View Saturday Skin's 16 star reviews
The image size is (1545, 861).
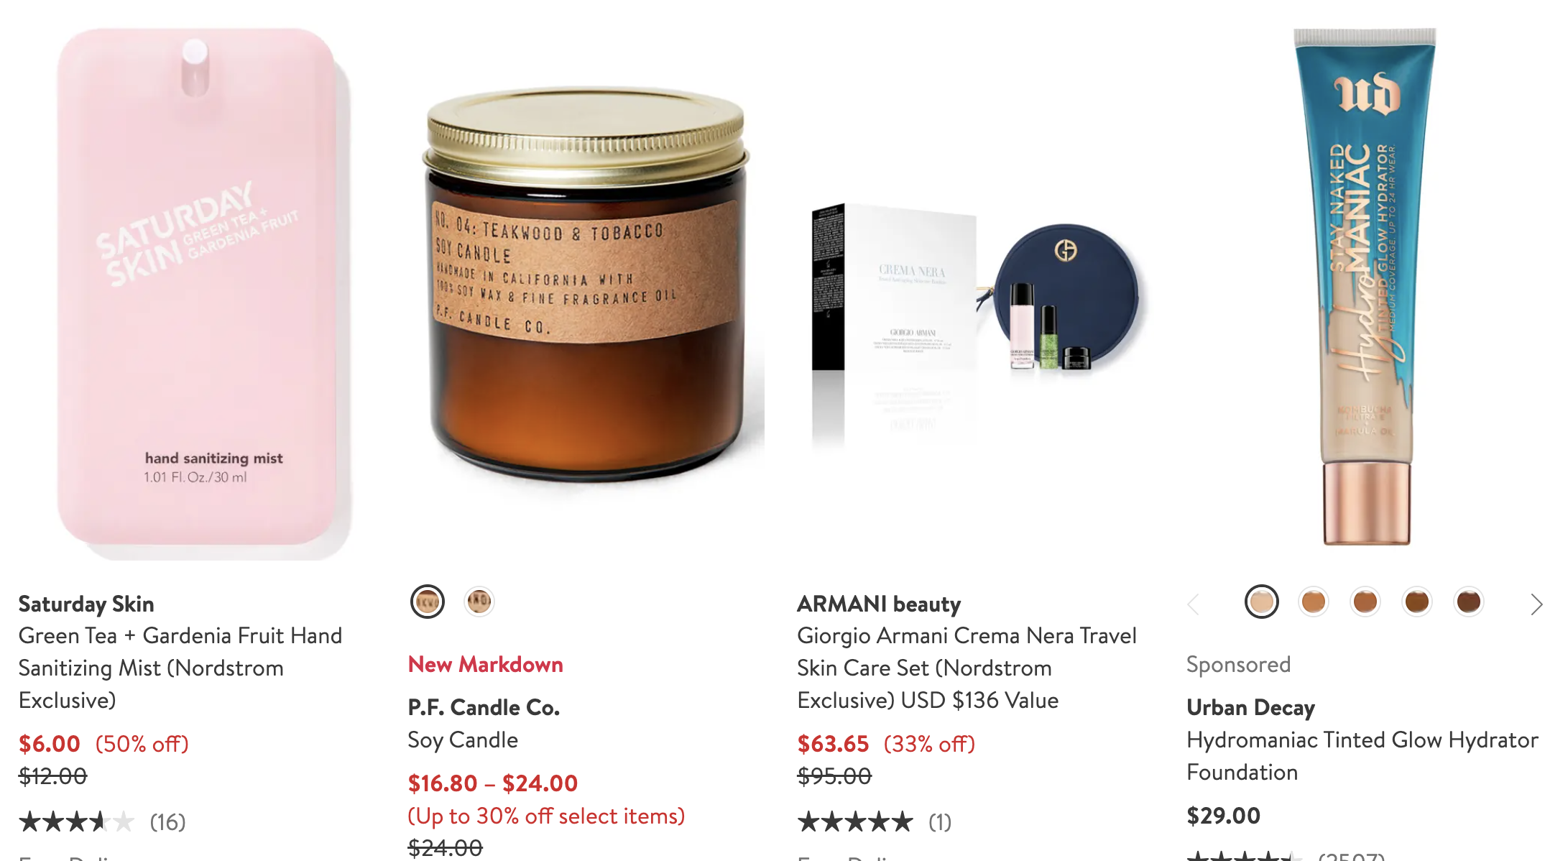tap(102, 821)
